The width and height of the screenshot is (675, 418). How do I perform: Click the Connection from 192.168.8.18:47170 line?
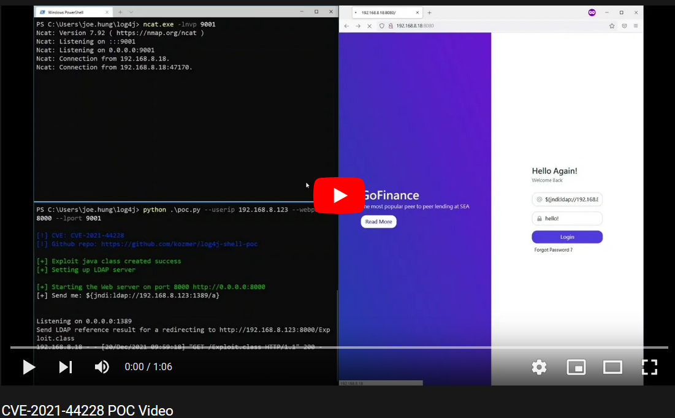pos(115,67)
